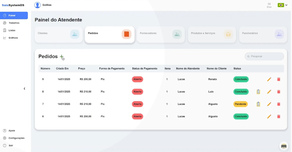Viewport: 292px width, 152px height.
Task: Click the Sair logout link
Action: (11, 145)
